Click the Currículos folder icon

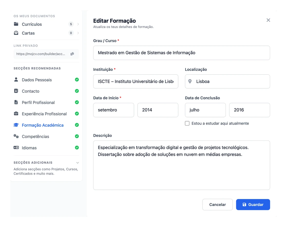point(16,24)
